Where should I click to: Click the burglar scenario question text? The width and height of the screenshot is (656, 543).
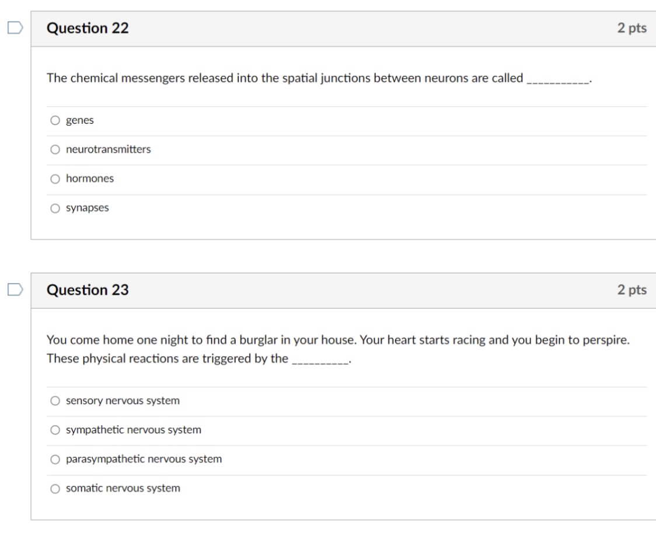coord(337,340)
